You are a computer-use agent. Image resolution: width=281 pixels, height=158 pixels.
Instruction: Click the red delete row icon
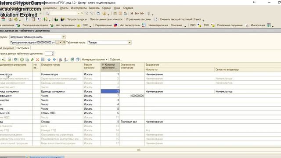37,60
